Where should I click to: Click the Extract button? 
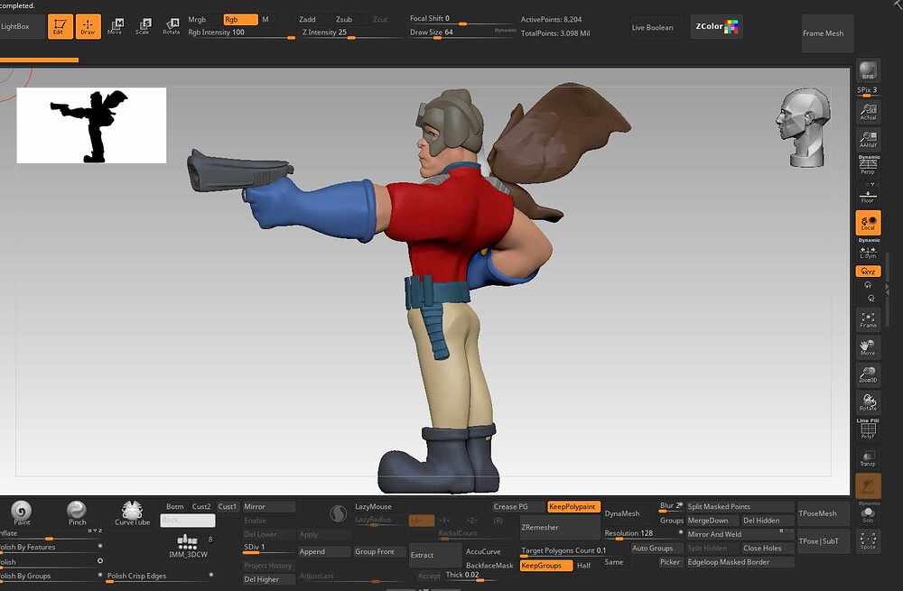click(434, 555)
